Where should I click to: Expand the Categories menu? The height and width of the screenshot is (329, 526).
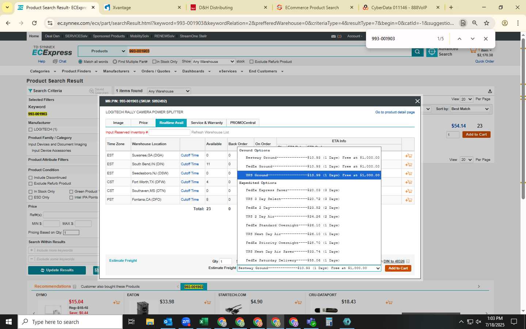(43, 71)
